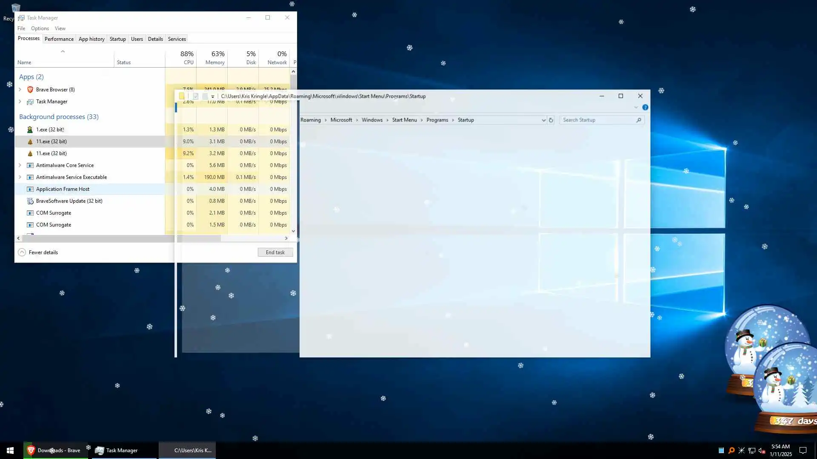Click the File Explorer help icon
The height and width of the screenshot is (459, 817).
[x=645, y=108]
